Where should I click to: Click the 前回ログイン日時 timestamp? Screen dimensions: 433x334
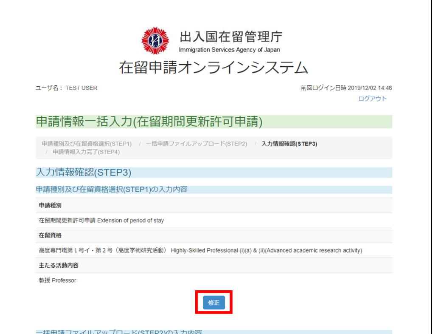pos(346,88)
